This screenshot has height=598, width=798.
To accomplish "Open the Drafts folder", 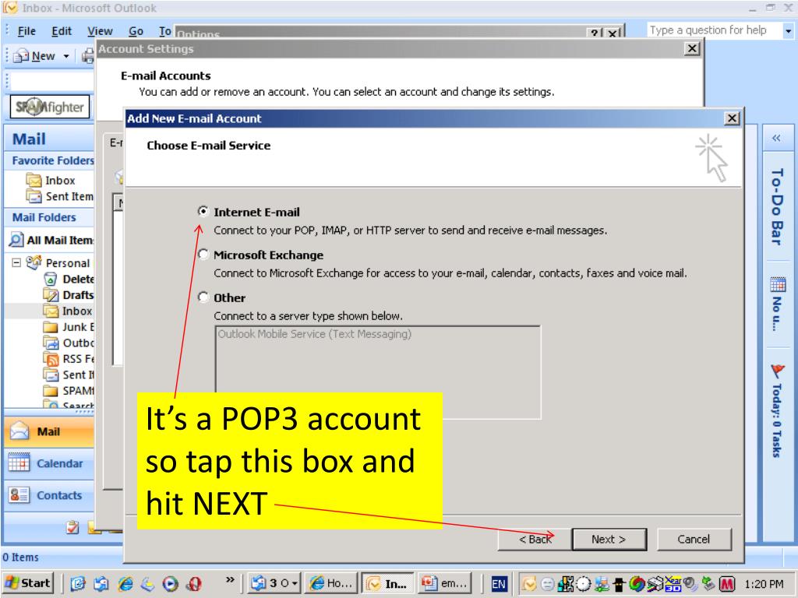I will click(x=69, y=295).
